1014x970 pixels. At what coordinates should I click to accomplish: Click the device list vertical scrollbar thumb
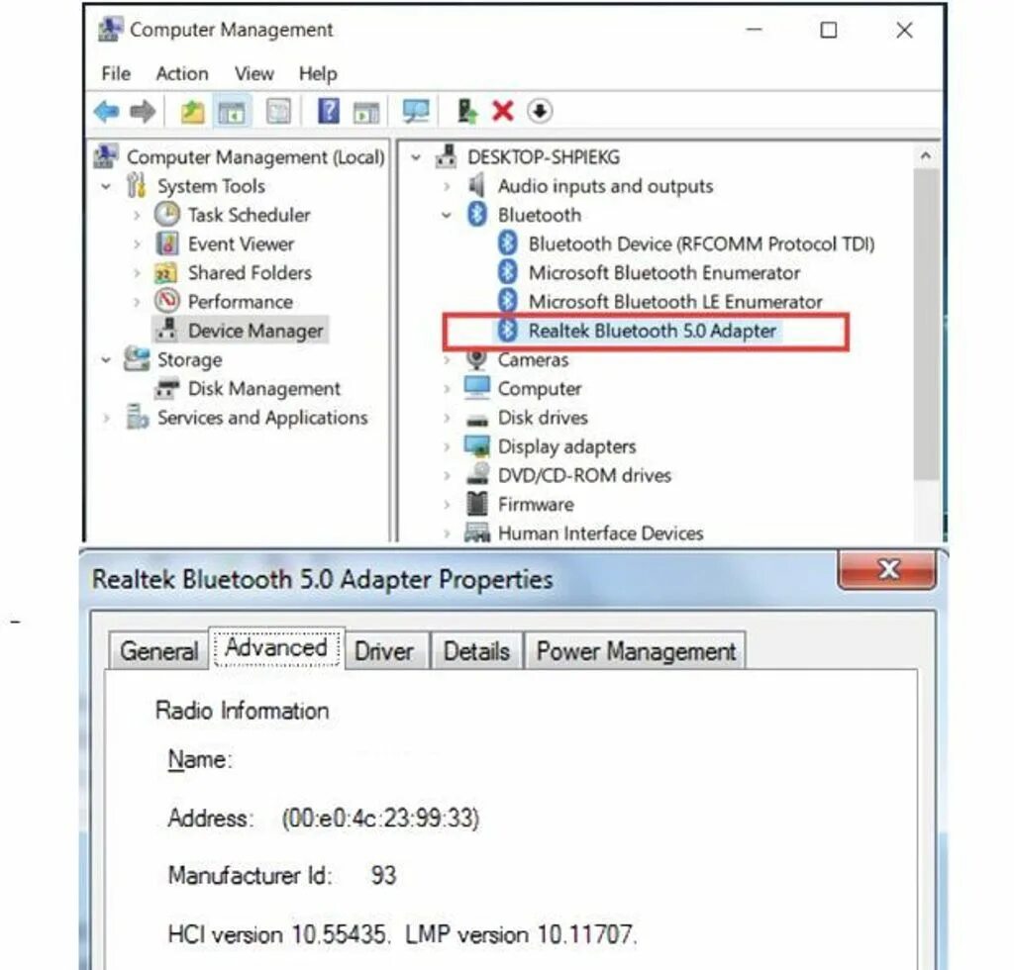(x=926, y=325)
